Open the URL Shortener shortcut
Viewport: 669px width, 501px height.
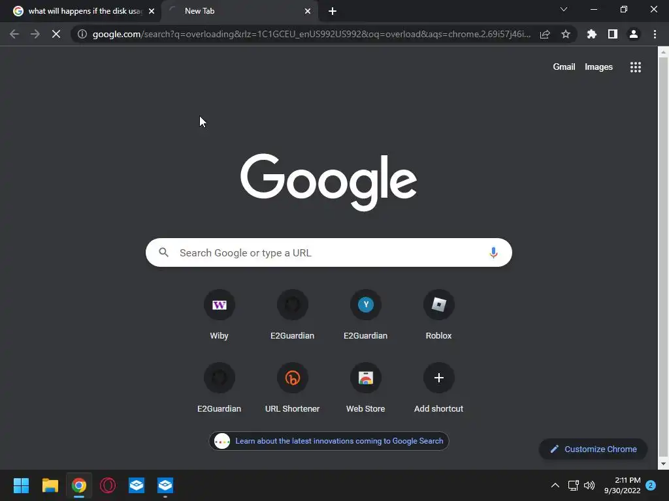click(x=292, y=389)
